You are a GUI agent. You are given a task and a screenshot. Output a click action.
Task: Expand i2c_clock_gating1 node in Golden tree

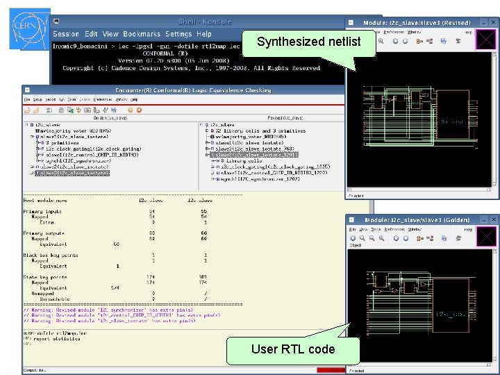[37, 149]
